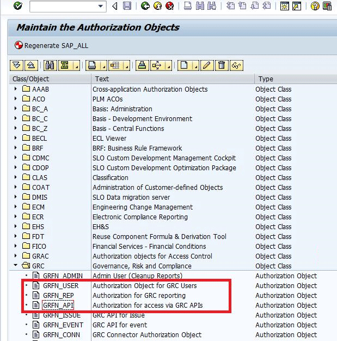Click the Delete trash can icon

point(222,65)
